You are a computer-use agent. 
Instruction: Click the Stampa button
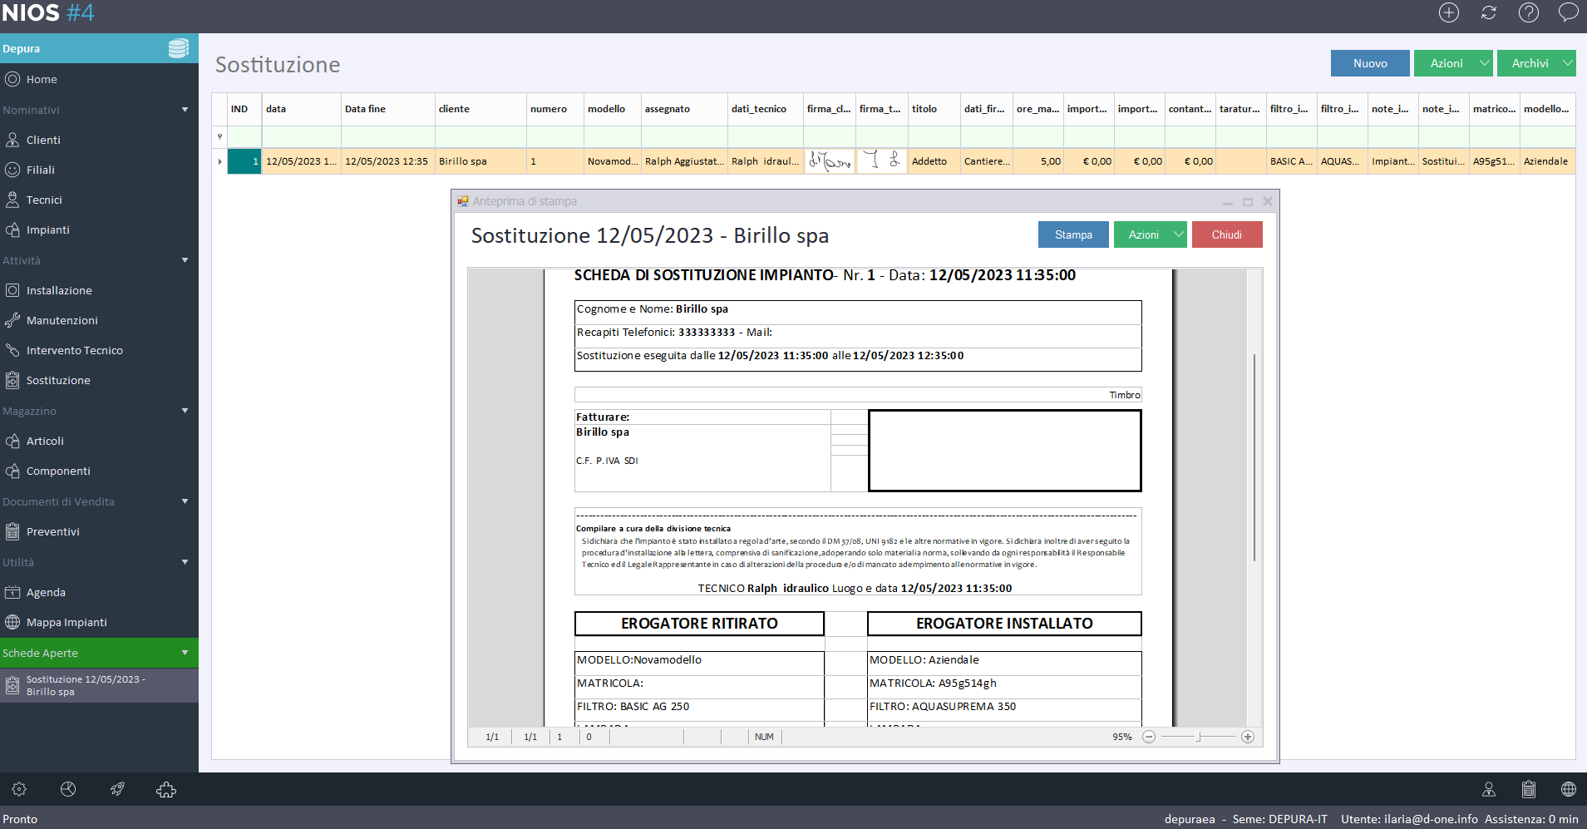click(1073, 235)
